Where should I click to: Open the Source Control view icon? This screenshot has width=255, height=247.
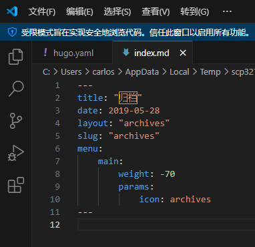click(x=16, y=121)
